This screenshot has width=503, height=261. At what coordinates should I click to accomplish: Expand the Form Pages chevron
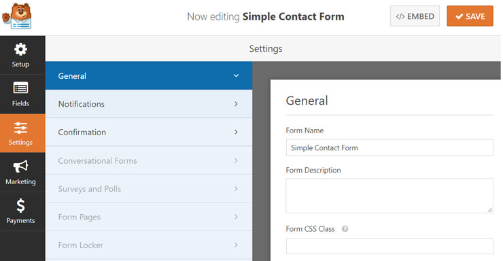[x=236, y=217]
